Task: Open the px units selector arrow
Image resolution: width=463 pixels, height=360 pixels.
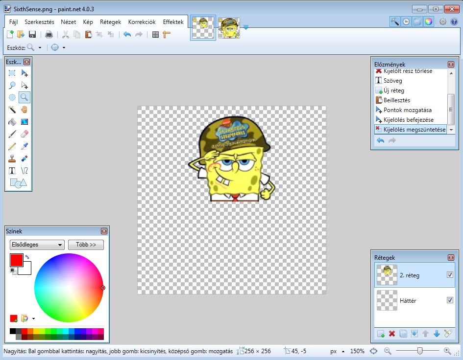Action: [x=343, y=352]
